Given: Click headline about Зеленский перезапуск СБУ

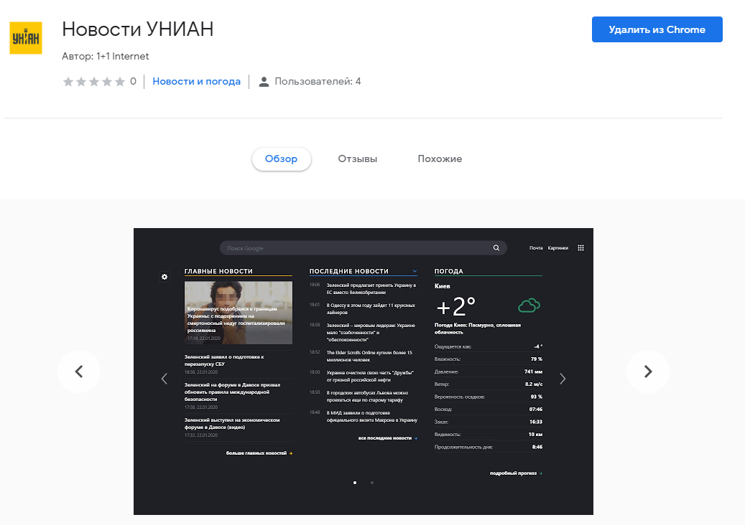Looking at the screenshot, I should pos(224,360).
